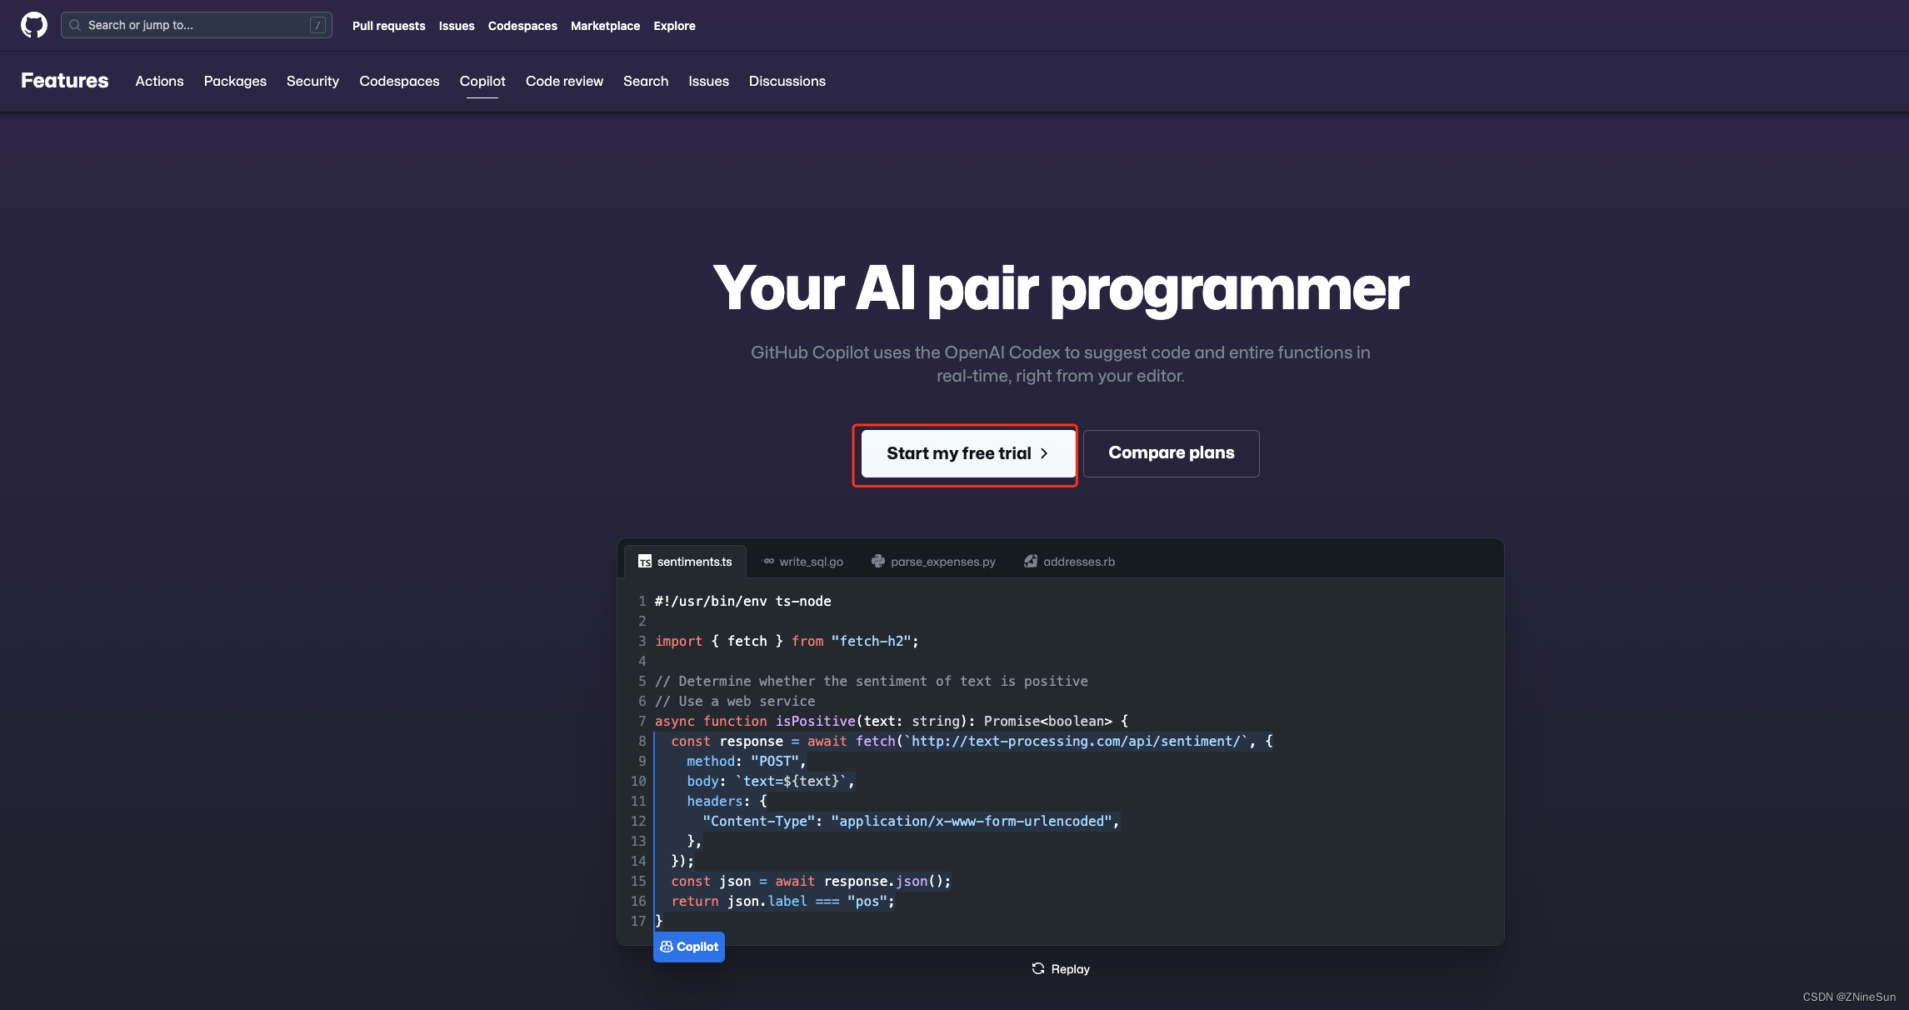The height and width of the screenshot is (1010, 1909).
Task: Switch to the addresses.rb tab
Action: pyautogui.click(x=1069, y=562)
